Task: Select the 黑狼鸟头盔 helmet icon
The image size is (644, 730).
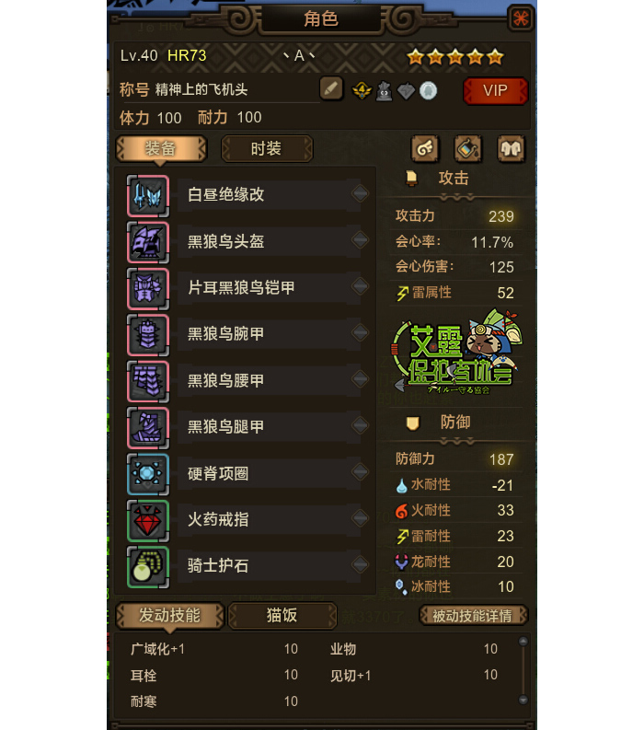Action: [x=148, y=242]
